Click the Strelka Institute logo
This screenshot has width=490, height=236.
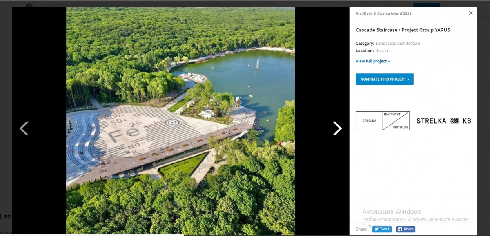click(383, 121)
